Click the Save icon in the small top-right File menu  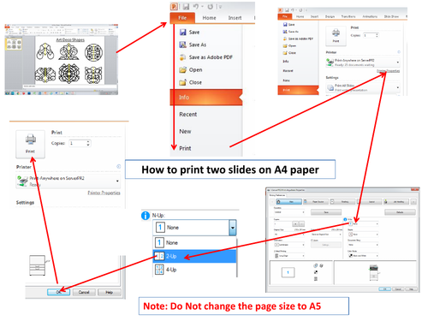click(x=285, y=25)
